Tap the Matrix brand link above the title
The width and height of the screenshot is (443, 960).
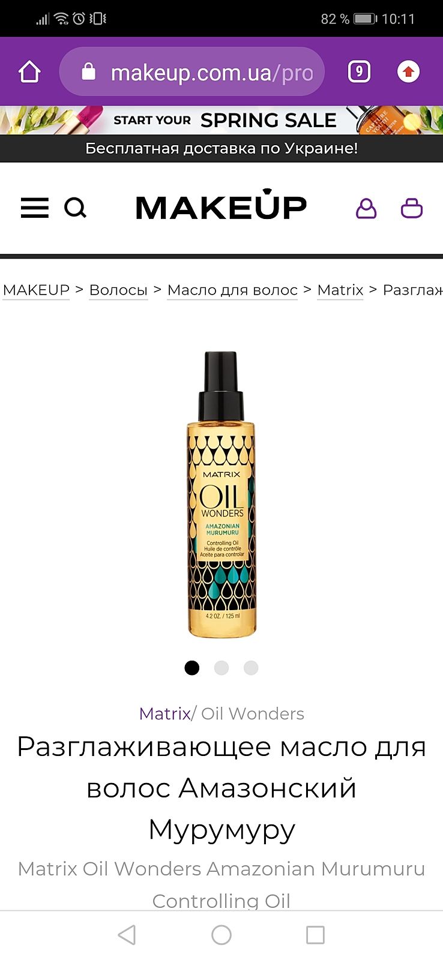pyautogui.click(x=164, y=713)
